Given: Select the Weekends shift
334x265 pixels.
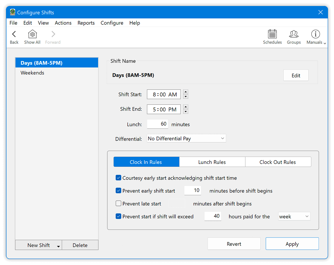Looking at the screenshot, I should pyautogui.click(x=57, y=73).
